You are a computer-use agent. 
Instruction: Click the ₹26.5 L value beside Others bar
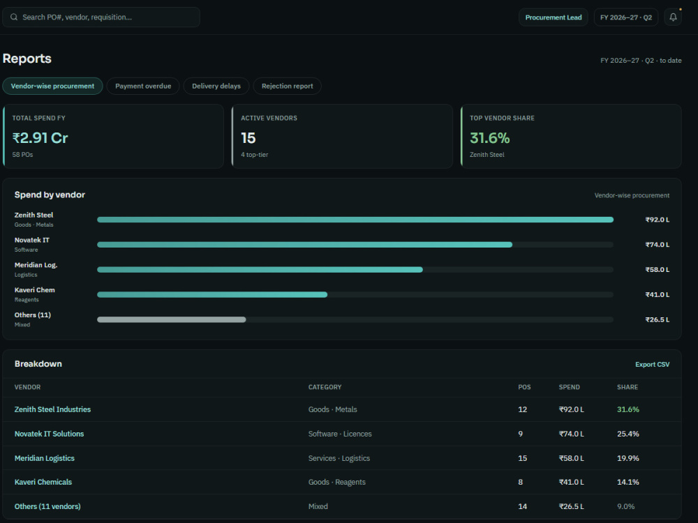point(658,319)
